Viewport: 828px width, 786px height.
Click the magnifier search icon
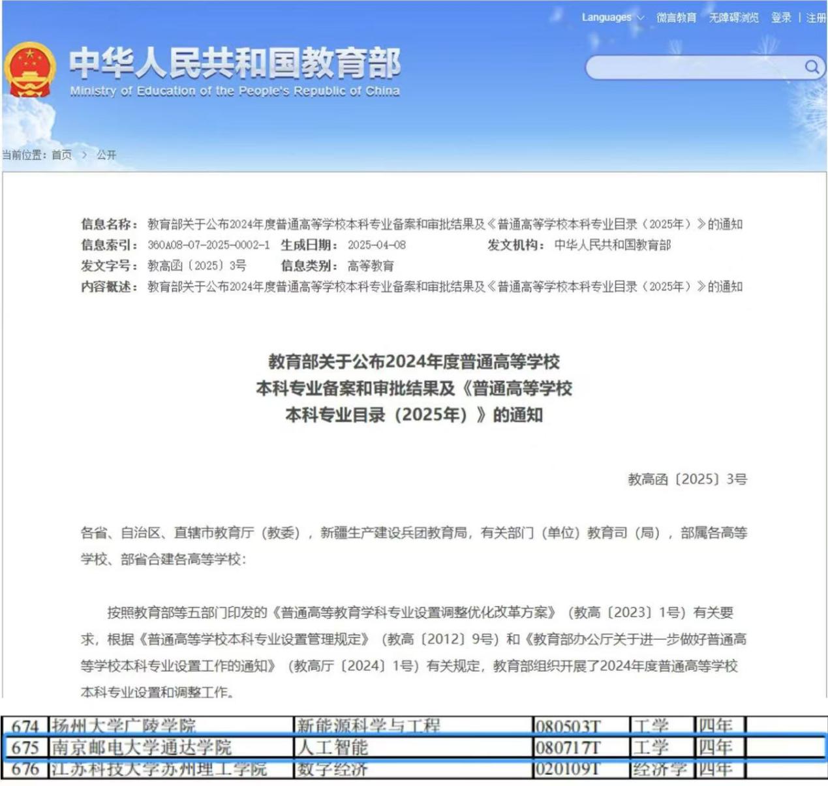[x=811, y=67]
